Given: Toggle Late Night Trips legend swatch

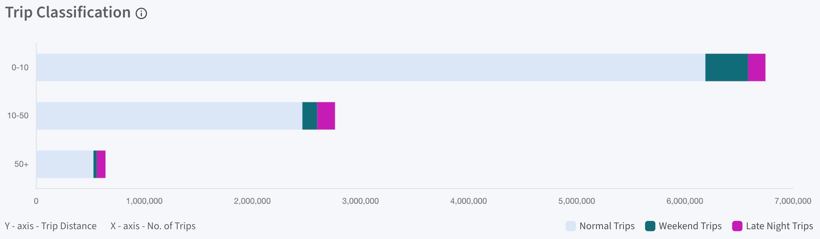Looking at the screenshot, I should (737, 226).
